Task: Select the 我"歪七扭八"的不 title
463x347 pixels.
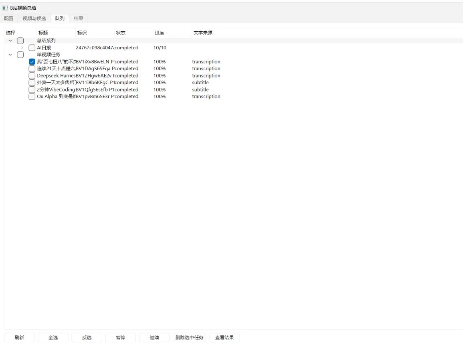Action: 56,61
